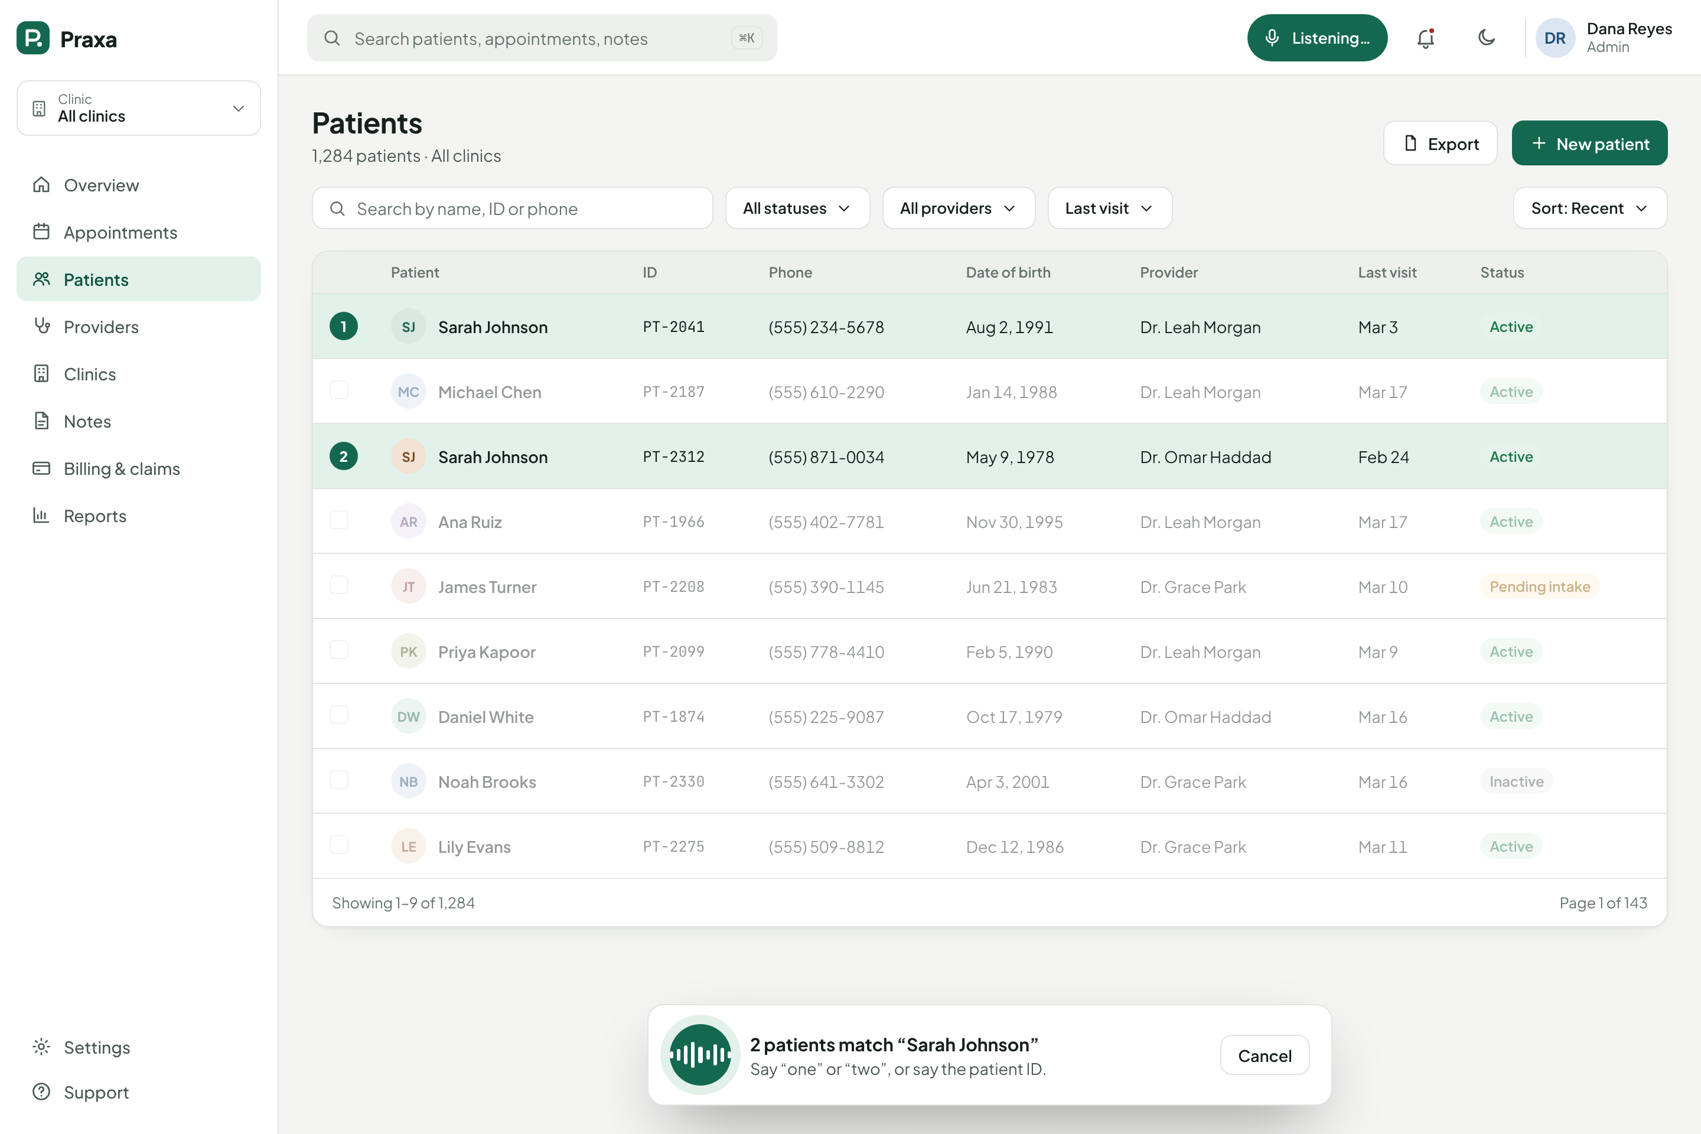Focus Search by name, ID or phone
Image resolution: width=1701 pixels, height=1134 pixels.
(x=512, y=208)
